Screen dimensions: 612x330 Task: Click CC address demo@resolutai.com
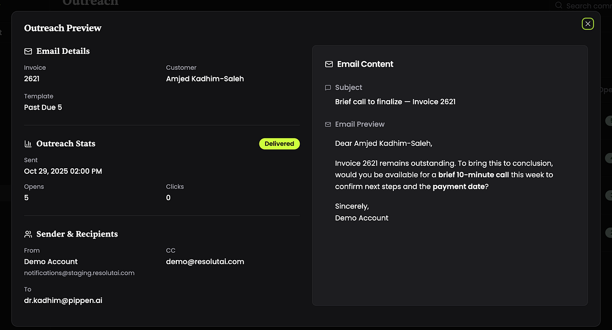(x=205, y=261)
